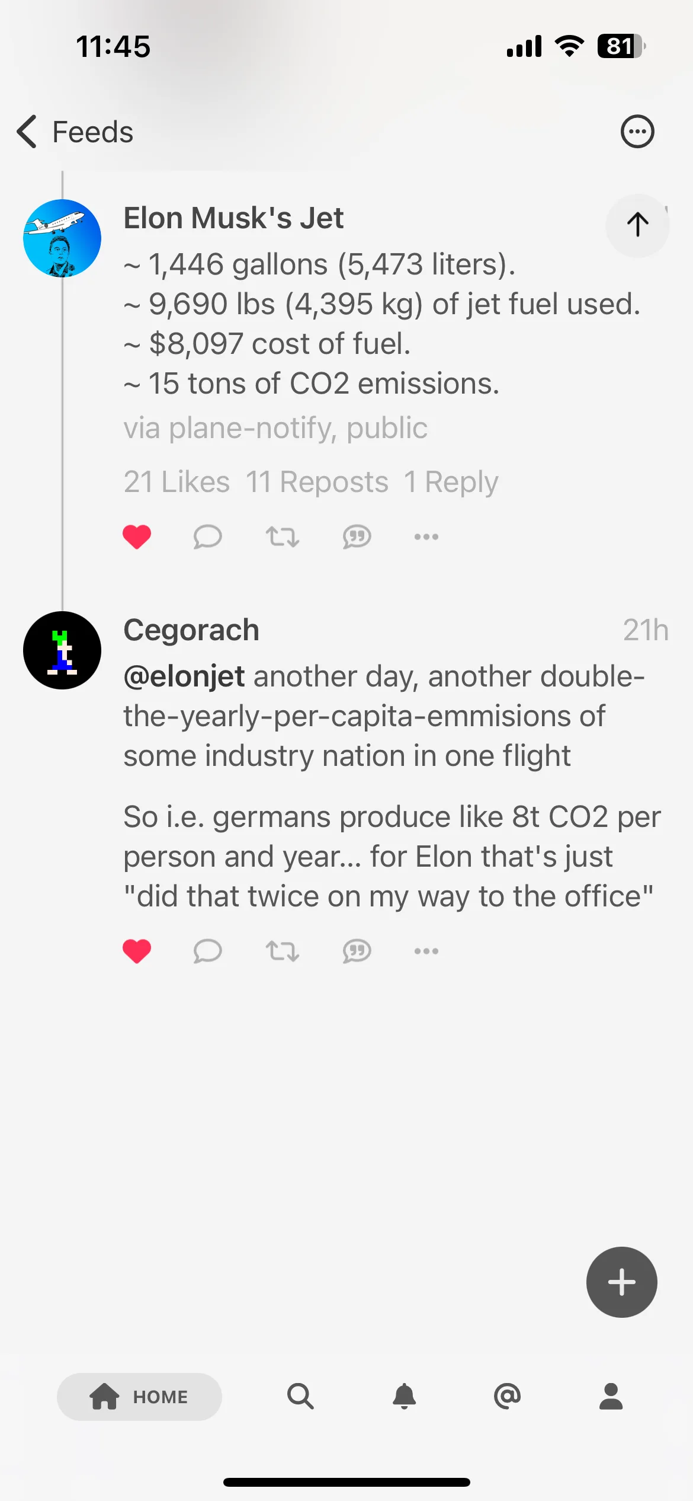Go back to Feeds
The width and height of the screenshot is (693, 1501).
coord(75,132)
